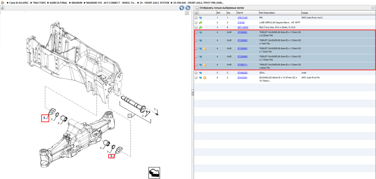Open part number 87433501 link
The image size is (376, 179).
pyautogui.click(x=243, y=78)
